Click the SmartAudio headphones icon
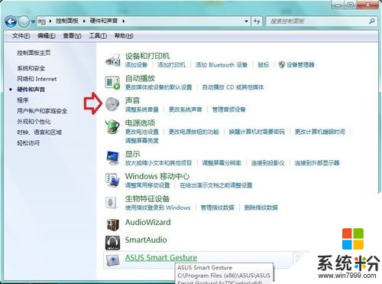 click(x=112, y=243)
